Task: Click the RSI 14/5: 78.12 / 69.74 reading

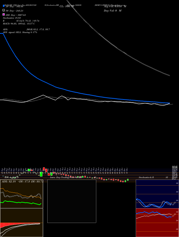Action: [21, 21]
